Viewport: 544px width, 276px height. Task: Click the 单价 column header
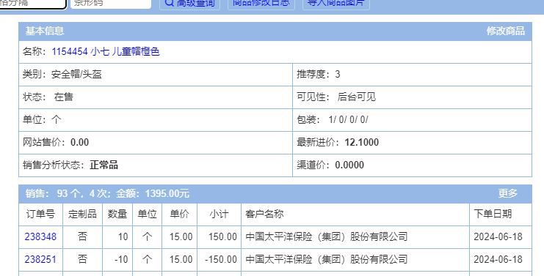click(179, 215)
